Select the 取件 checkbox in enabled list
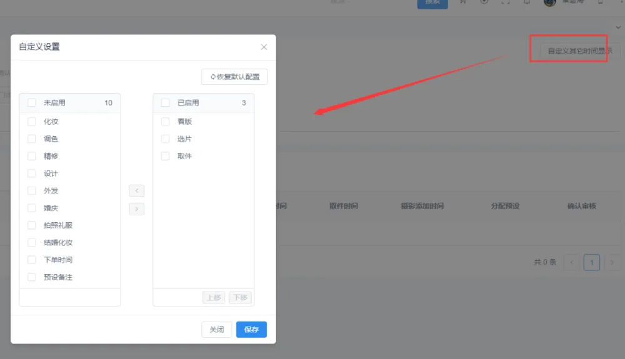Image resolution: width=625 pixels, height=359 pixels. pyautogui.click(x=165, y=156)
